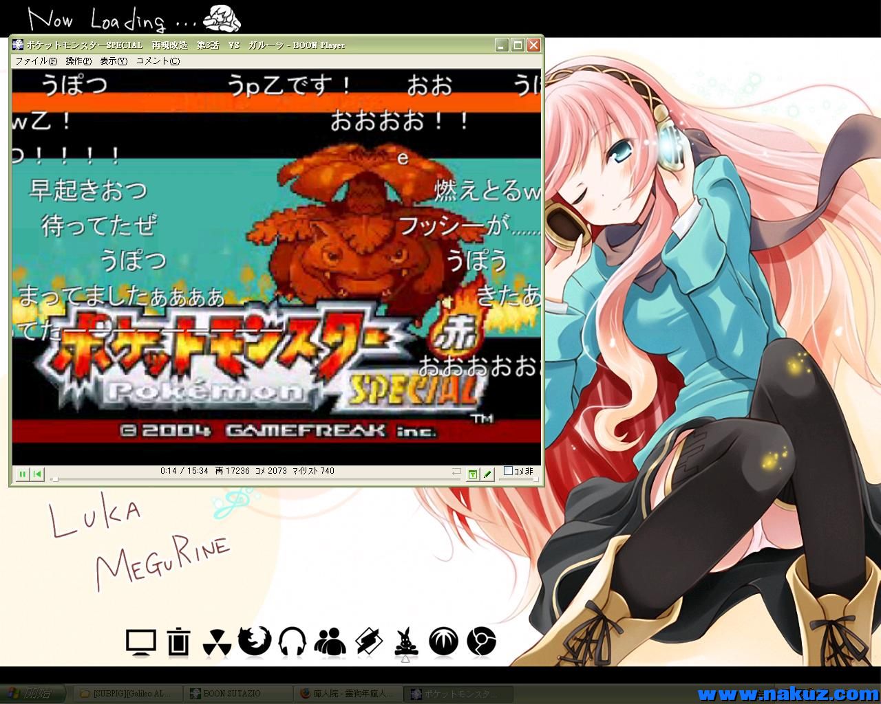This screenshot has width=881, height=704.
Task: Click the video display area
Action: click(277, 266)
